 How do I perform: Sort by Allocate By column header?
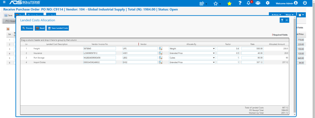191,44
